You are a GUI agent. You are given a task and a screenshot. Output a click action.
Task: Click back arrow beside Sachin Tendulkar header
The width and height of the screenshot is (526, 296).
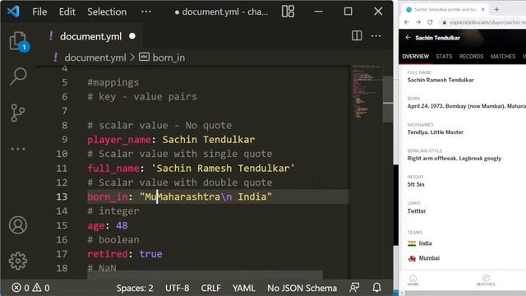pos(408,38)
